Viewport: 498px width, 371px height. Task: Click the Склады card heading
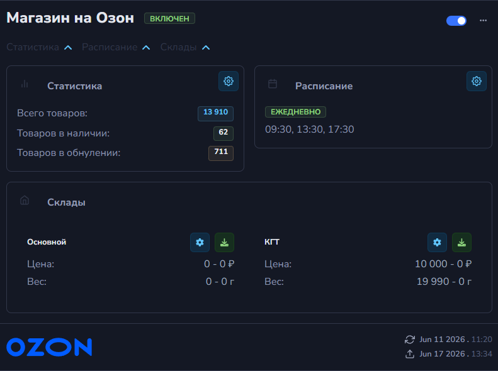tap(66, 202)
